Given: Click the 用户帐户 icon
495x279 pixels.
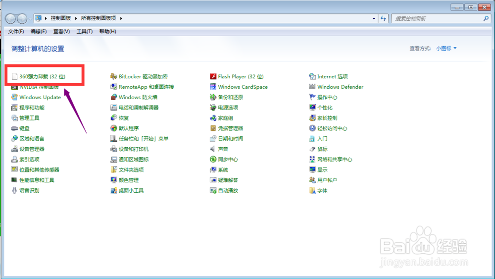Looking at the screenshot, I should 312,180.
